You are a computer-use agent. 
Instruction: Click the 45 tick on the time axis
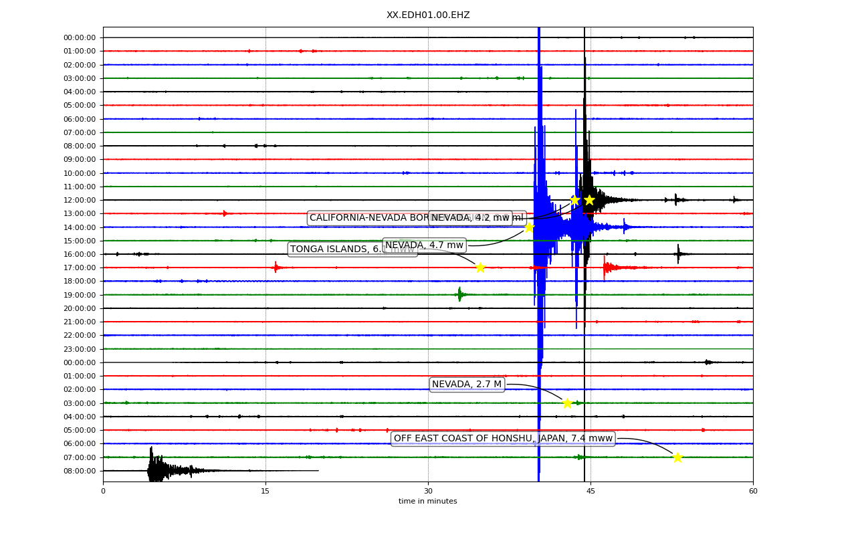591,491
